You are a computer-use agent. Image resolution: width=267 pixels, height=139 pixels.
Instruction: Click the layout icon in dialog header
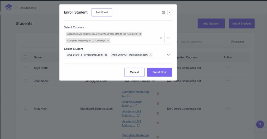pyautogui.click(x=163, y=12)
